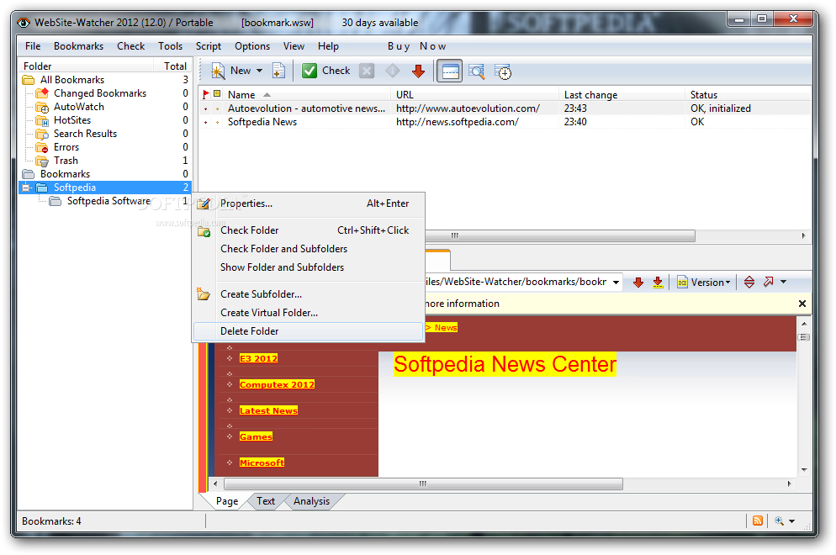
Task: Open the Script menu
Action: 209,46
